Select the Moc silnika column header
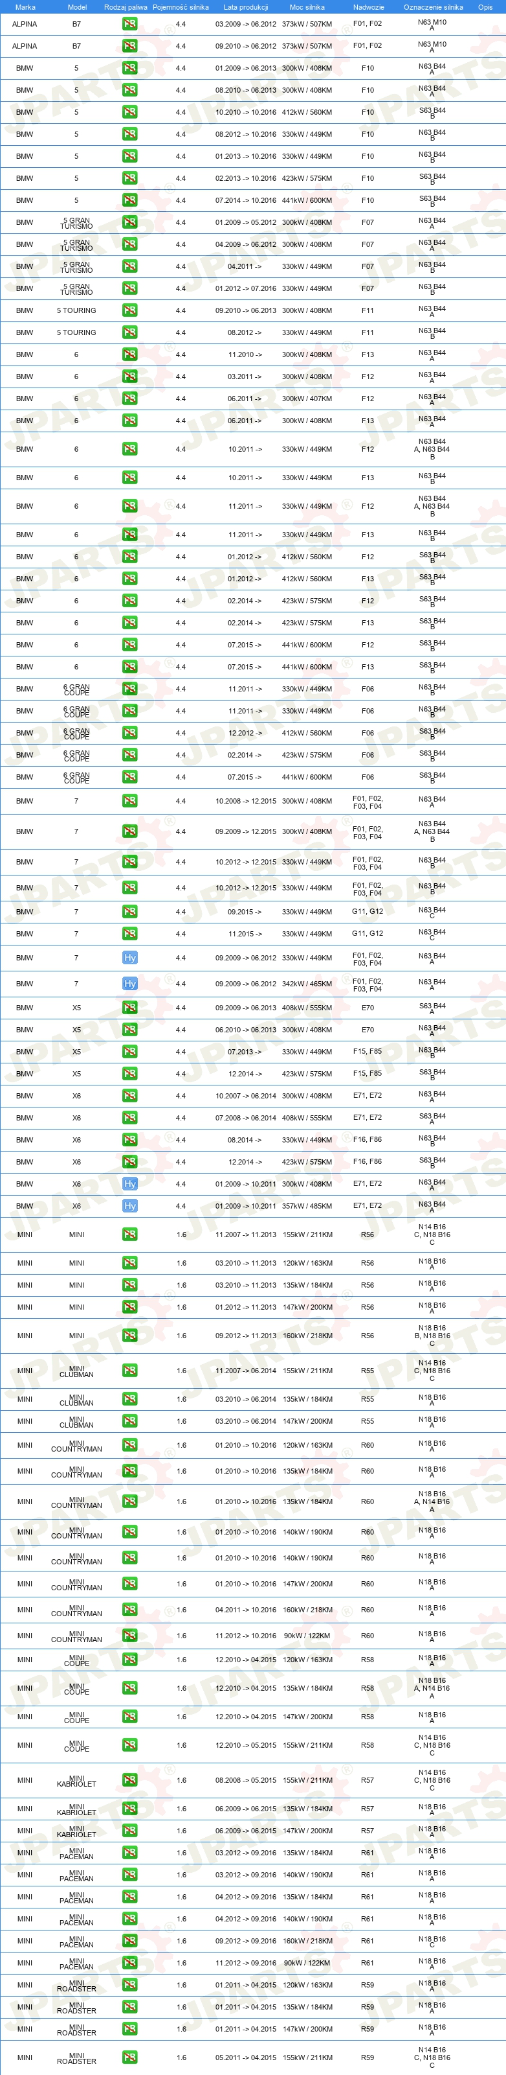506x2075 pixels. pyautogui.click(x=307, y=7)
